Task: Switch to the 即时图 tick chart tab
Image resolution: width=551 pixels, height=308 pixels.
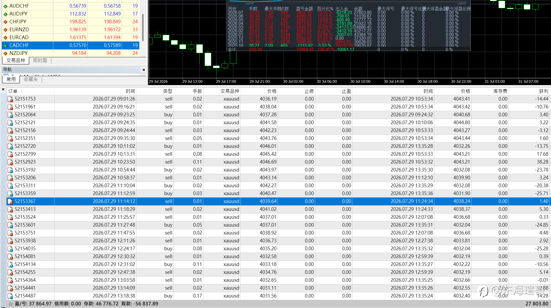Action: 40,61
